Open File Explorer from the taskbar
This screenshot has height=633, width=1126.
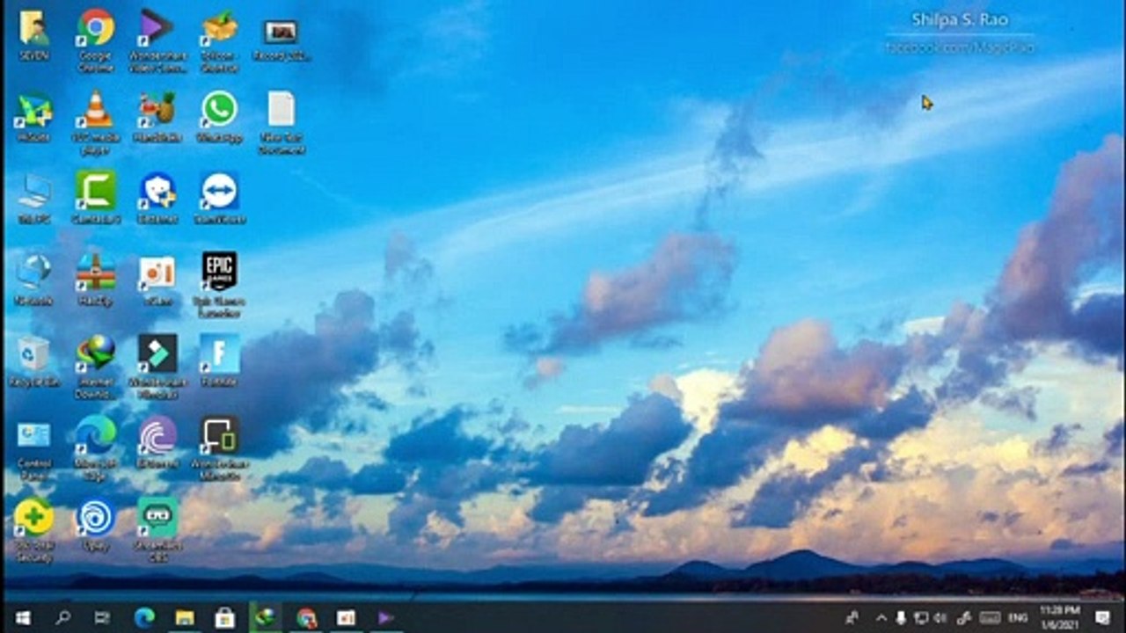(185, 618)
